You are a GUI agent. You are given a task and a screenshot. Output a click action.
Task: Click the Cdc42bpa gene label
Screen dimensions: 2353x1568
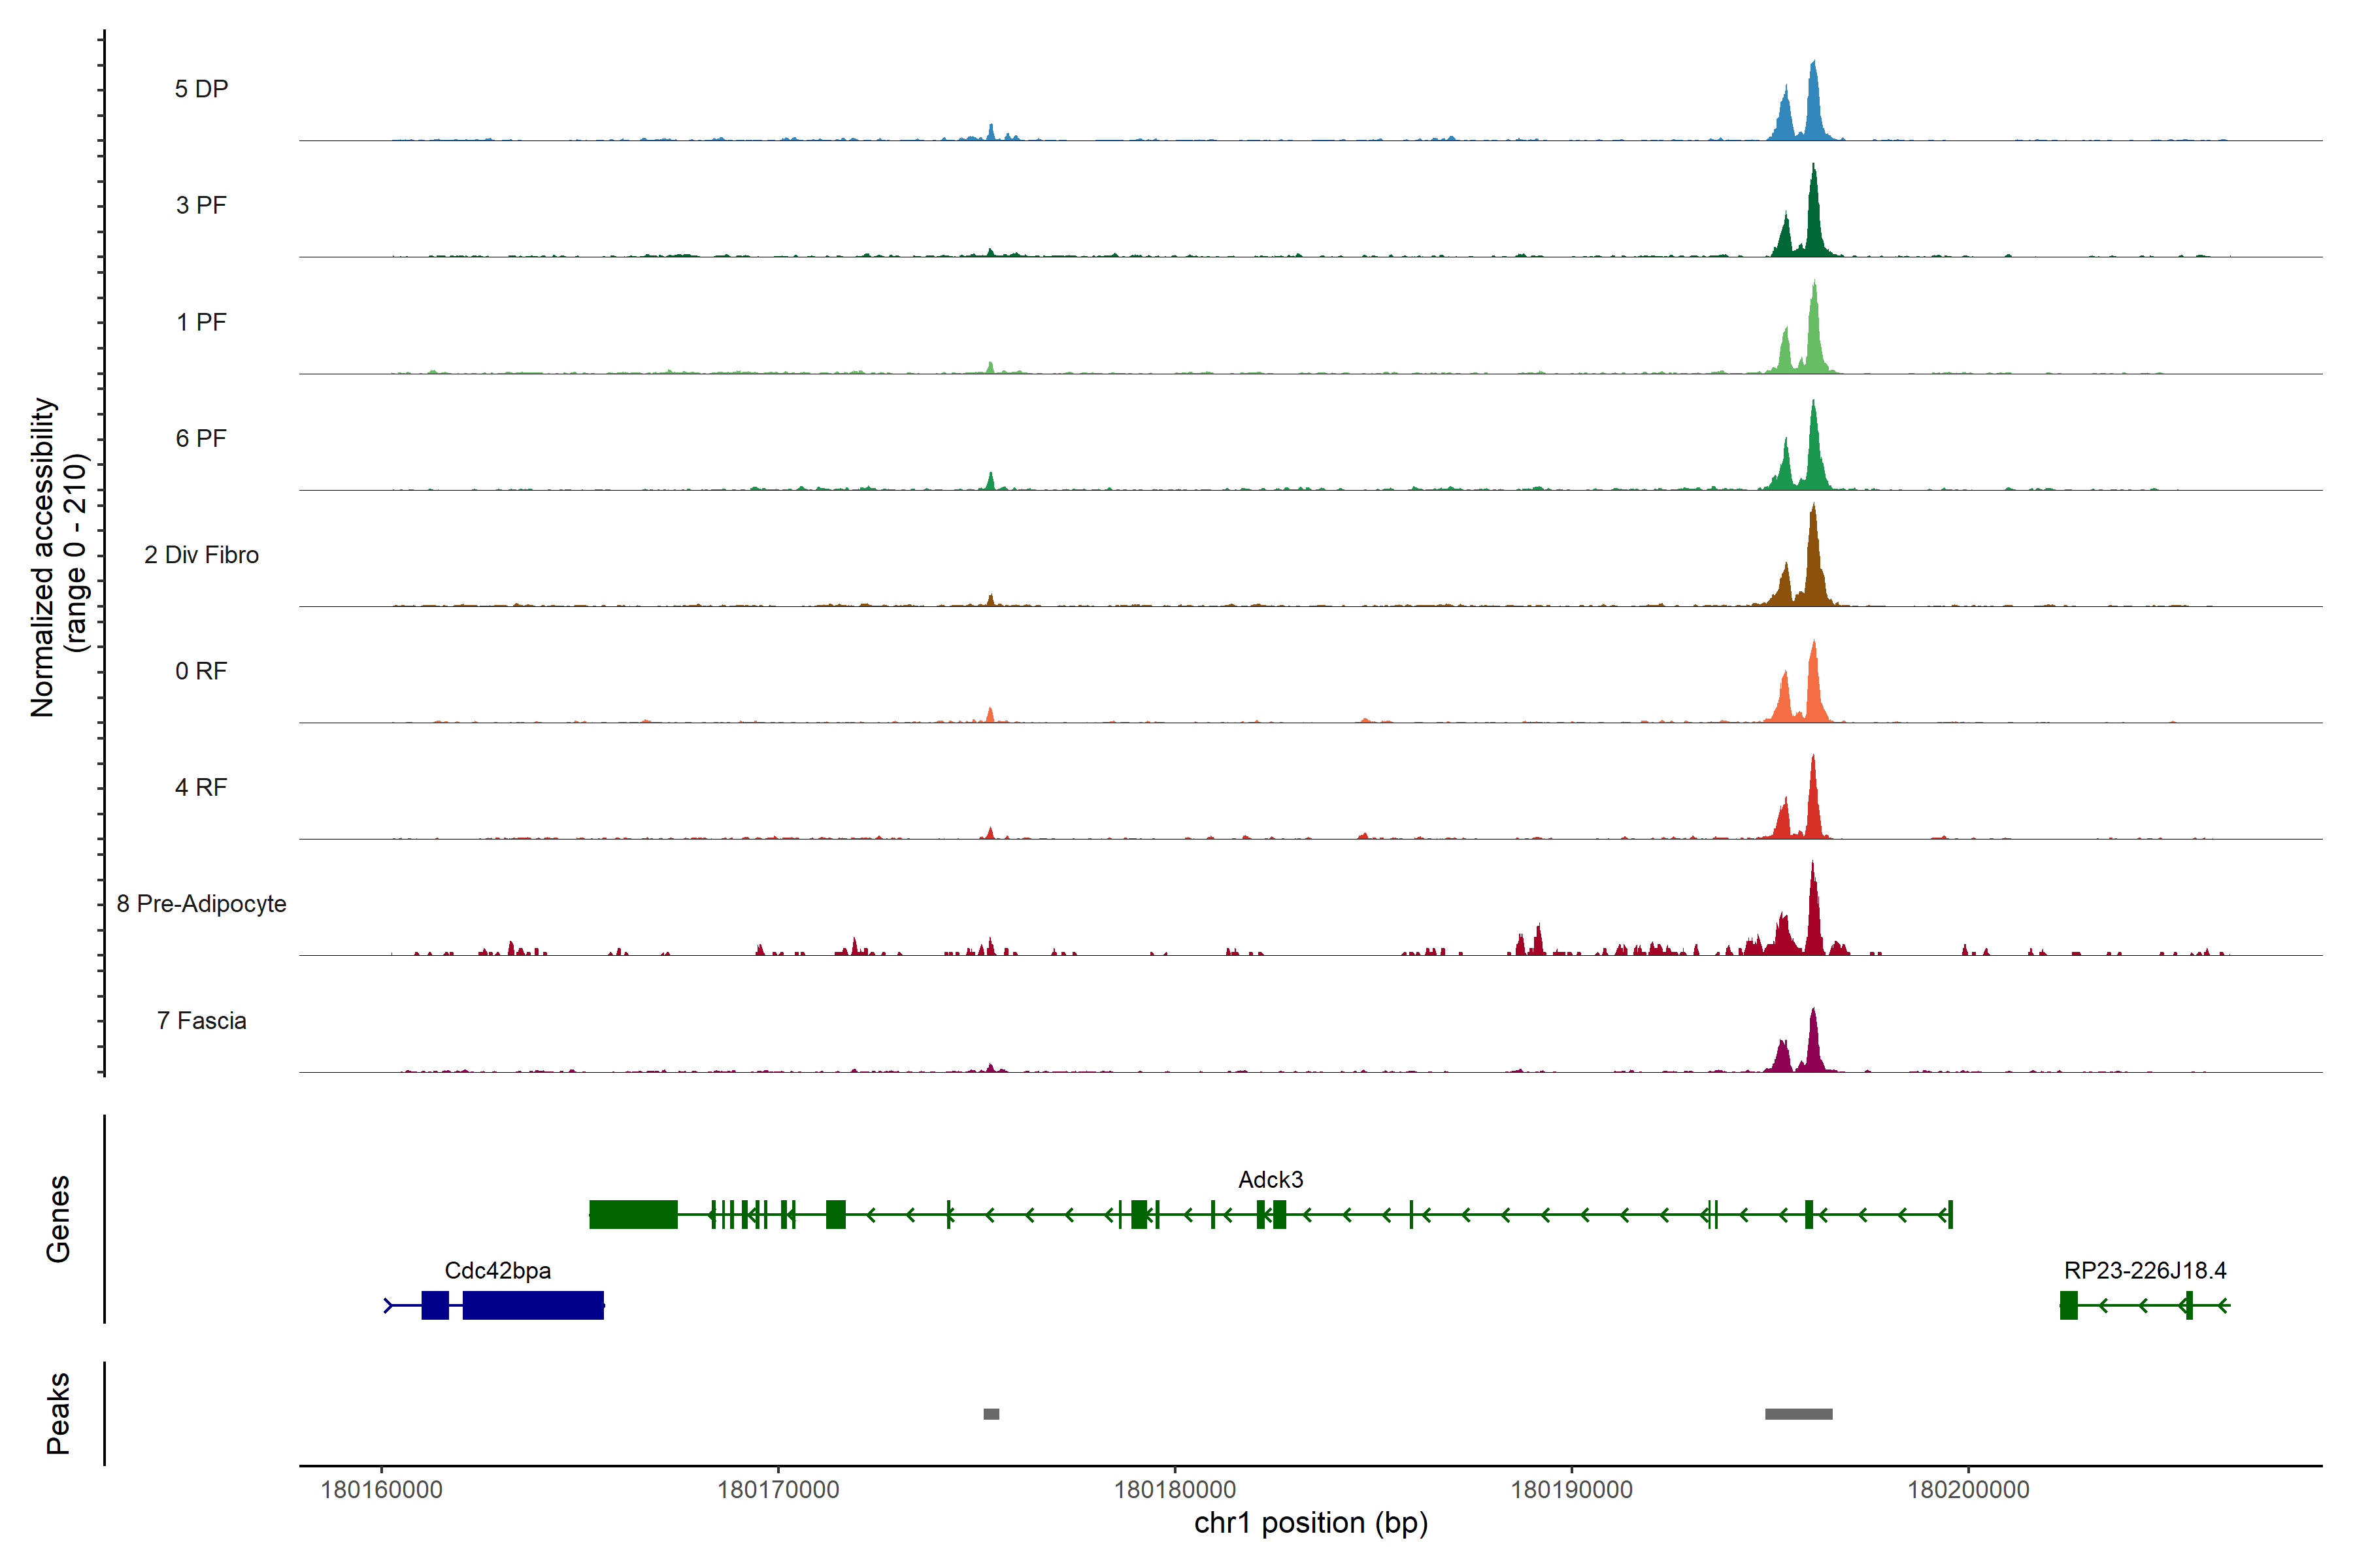coord(497,1270)
